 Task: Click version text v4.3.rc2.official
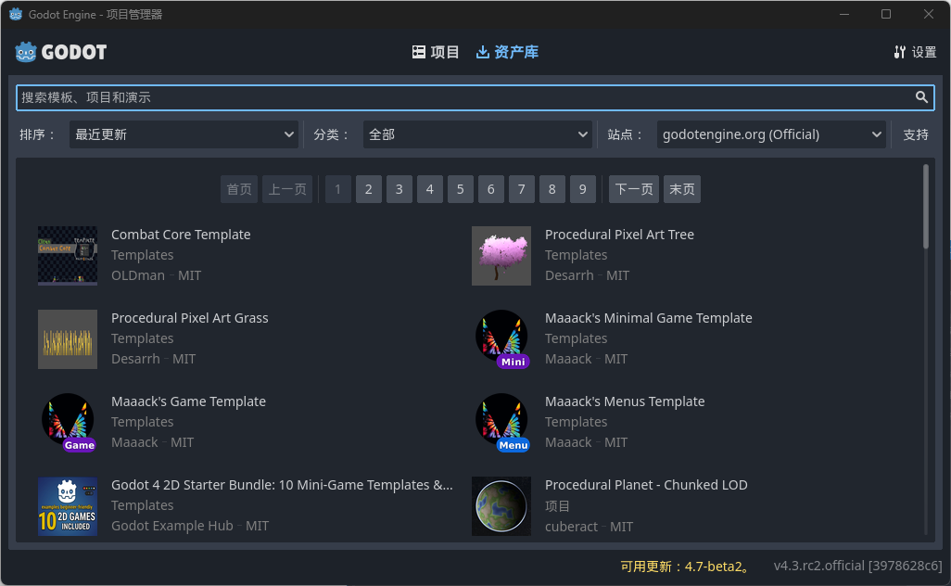tap(857, 566)
